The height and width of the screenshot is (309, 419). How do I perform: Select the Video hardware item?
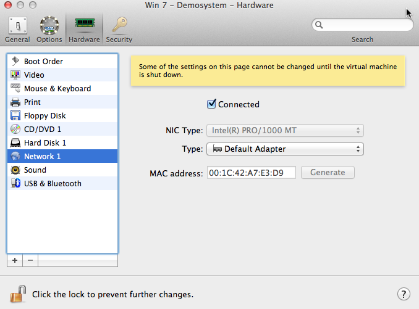(x=34, y=75)
